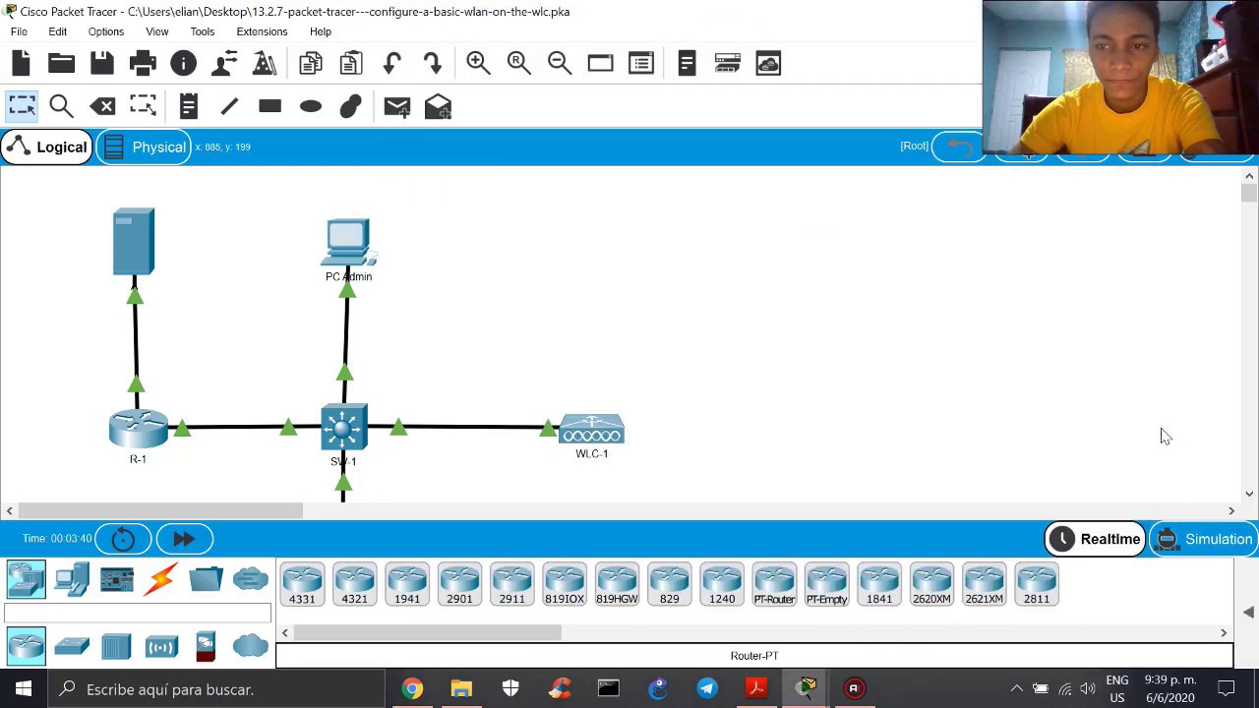The height and width of the screenshot is (708, 1259).
Task: Switch to the Physical workspace tab
Action: [145, 147]
